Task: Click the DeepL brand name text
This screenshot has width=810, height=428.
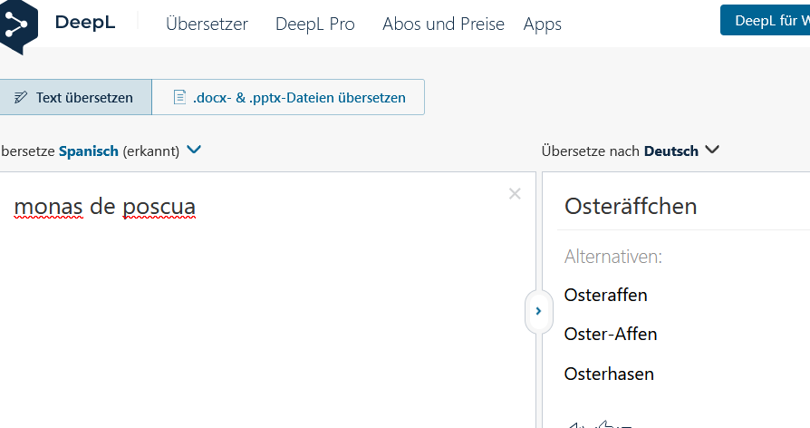Action: (x=84, y=24)
